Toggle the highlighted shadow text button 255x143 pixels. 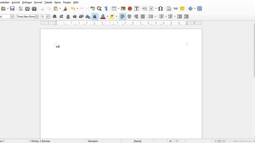click(95, 16)
